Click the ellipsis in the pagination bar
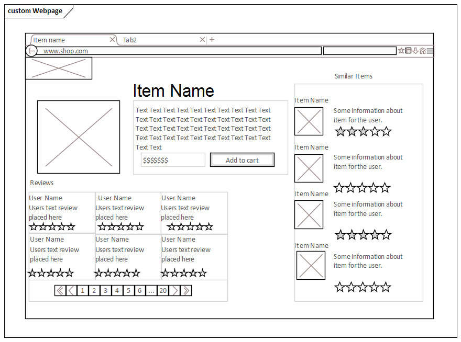Viewport: 461px width, 342px height. coord(151,290)
